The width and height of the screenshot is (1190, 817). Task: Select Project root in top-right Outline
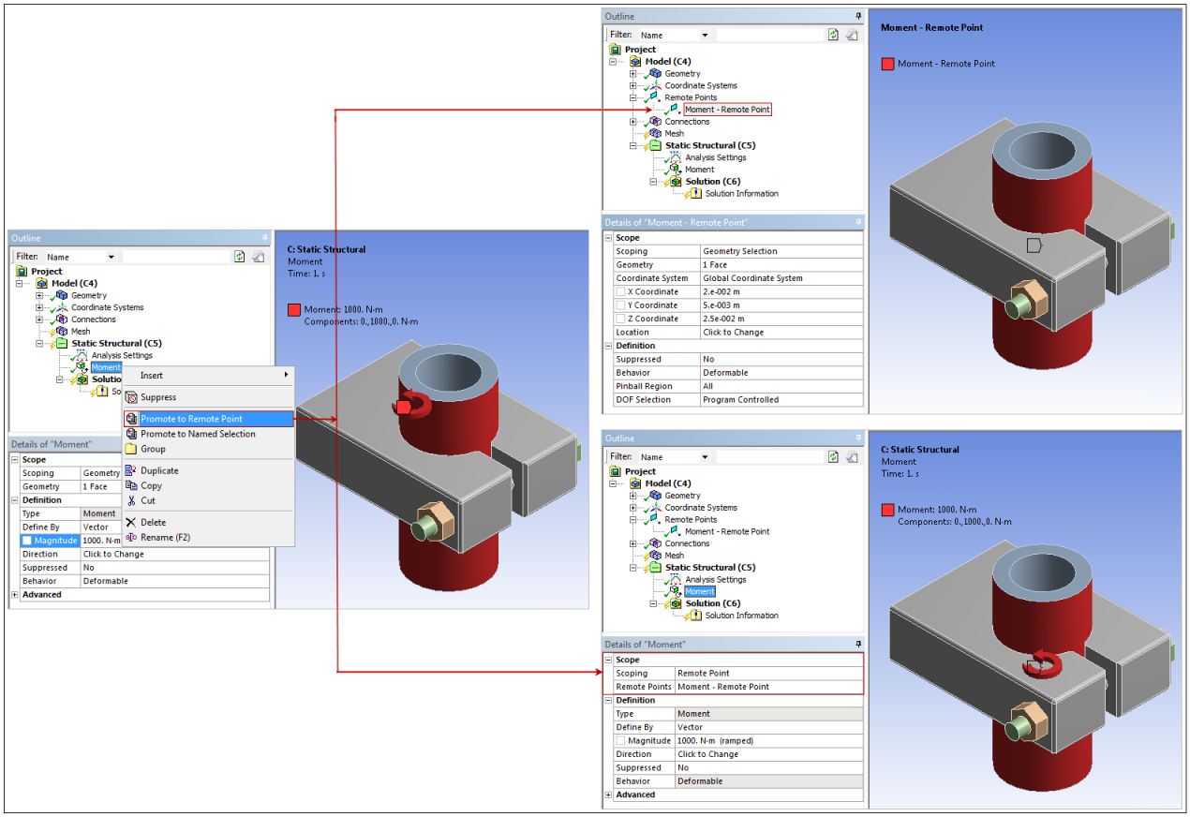coord(640,50)
